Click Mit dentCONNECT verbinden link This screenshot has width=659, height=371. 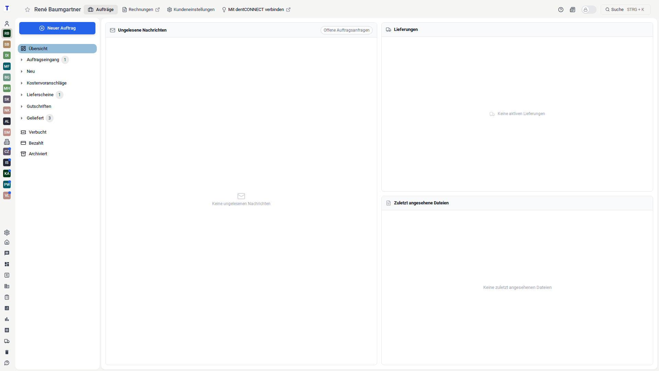256,10
